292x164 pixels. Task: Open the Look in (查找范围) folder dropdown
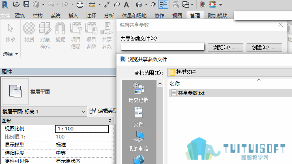coord(230,72)
